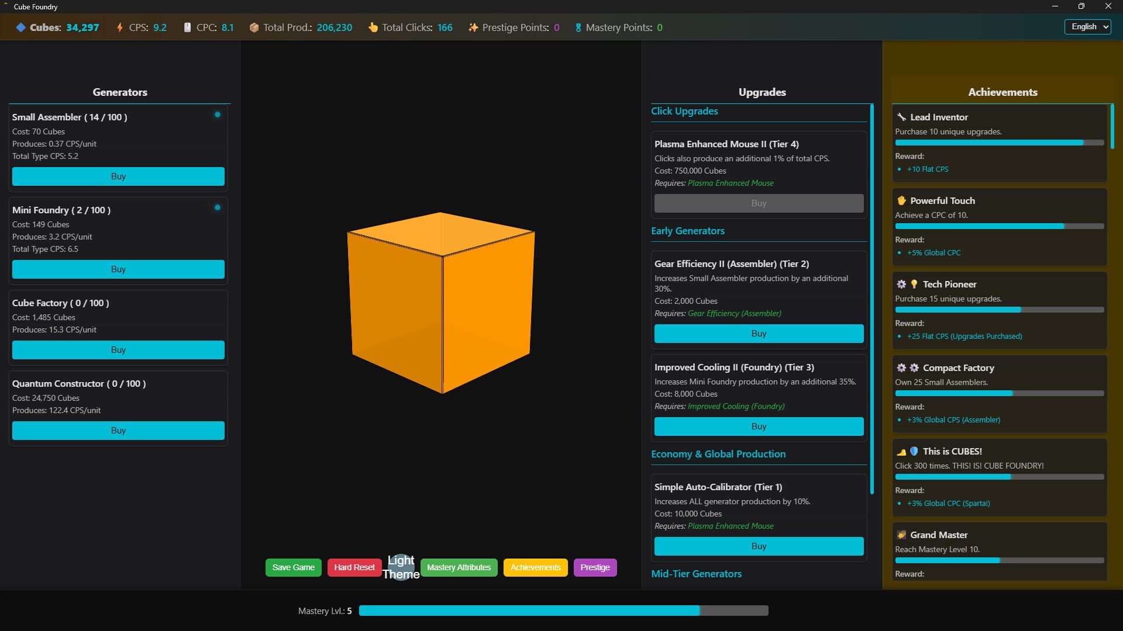Click the orange cube to earn cubes
The height and width of the screenshot is (631, 1123).
442,304
